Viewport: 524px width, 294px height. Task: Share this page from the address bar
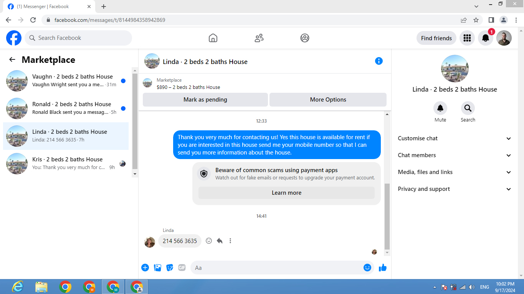click(464, 20)
